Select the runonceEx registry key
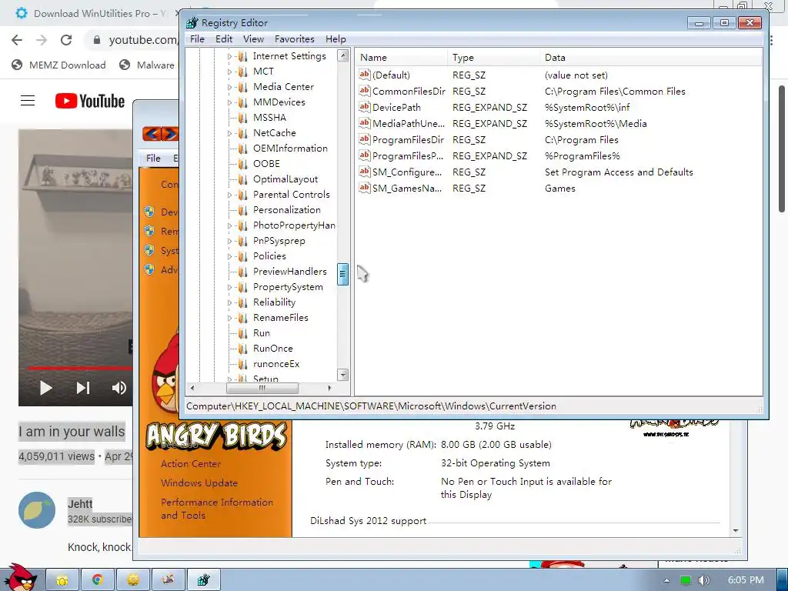Image resolution: width=788 pixels, height=591 pixels. pyautogui.click(x=276, y=364)
